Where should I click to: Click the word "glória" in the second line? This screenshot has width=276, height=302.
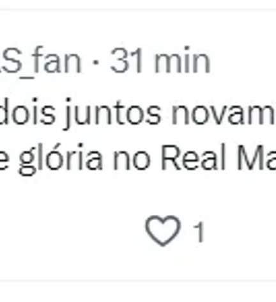coord(61,159)
